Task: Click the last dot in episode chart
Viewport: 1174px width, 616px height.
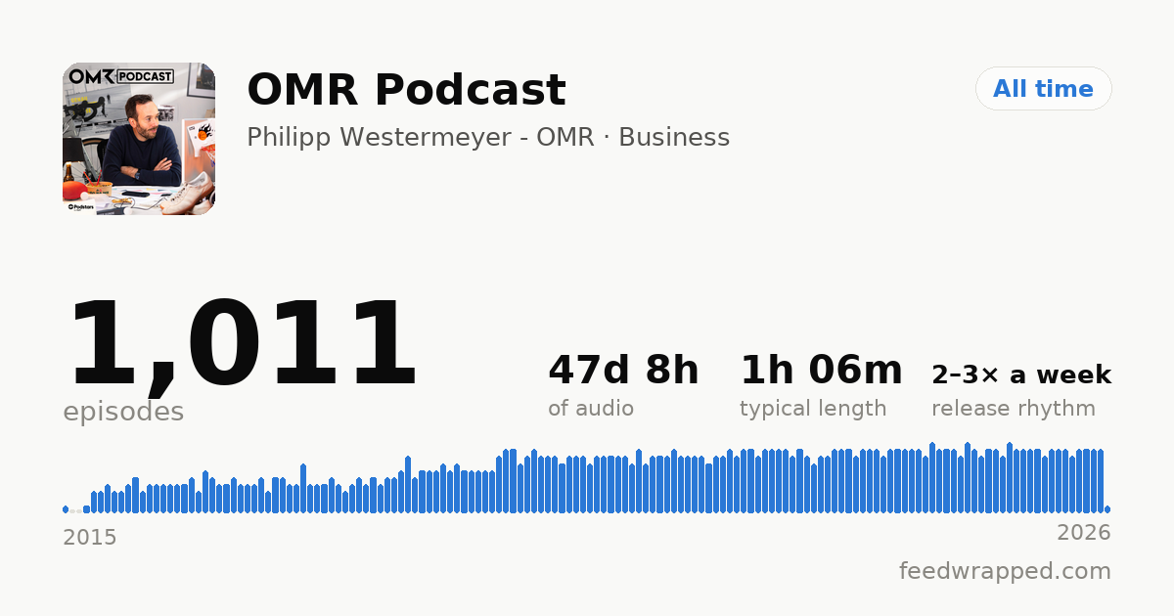Action: (1107, 509)
